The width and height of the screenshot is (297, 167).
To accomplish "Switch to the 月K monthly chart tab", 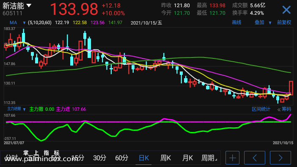I will tap(187, 158).
